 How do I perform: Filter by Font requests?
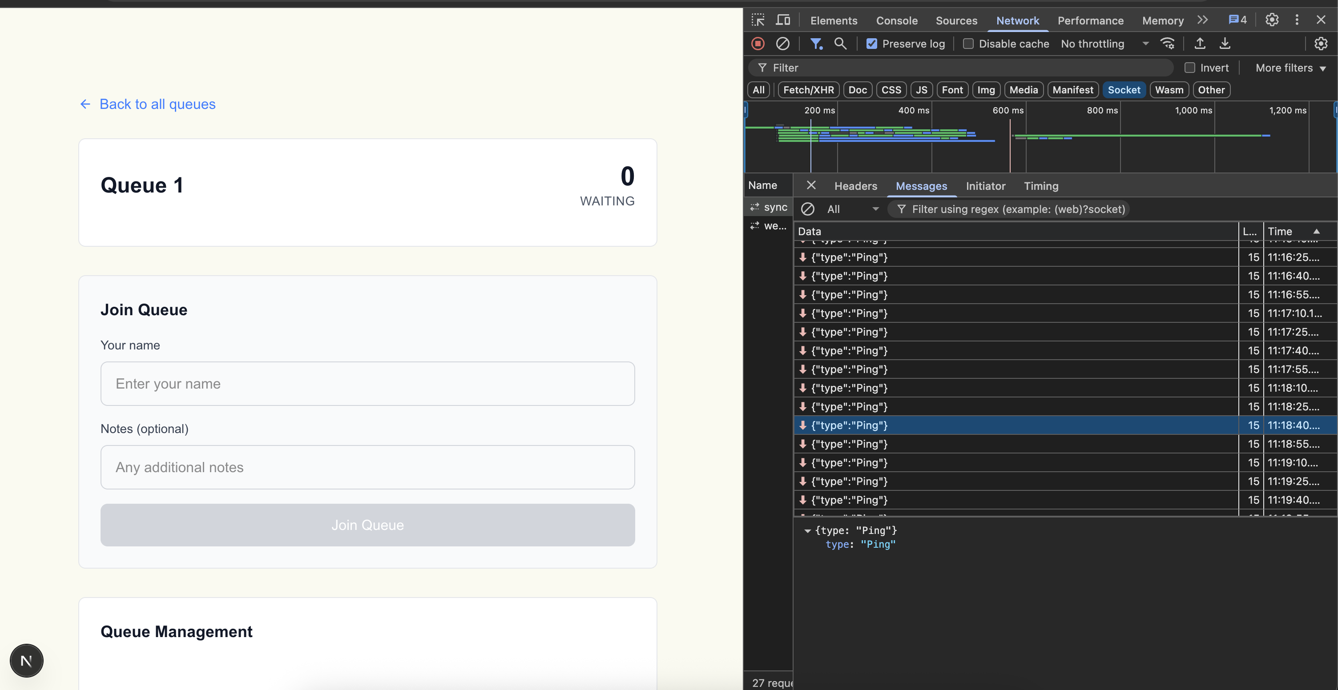[952, 90]
